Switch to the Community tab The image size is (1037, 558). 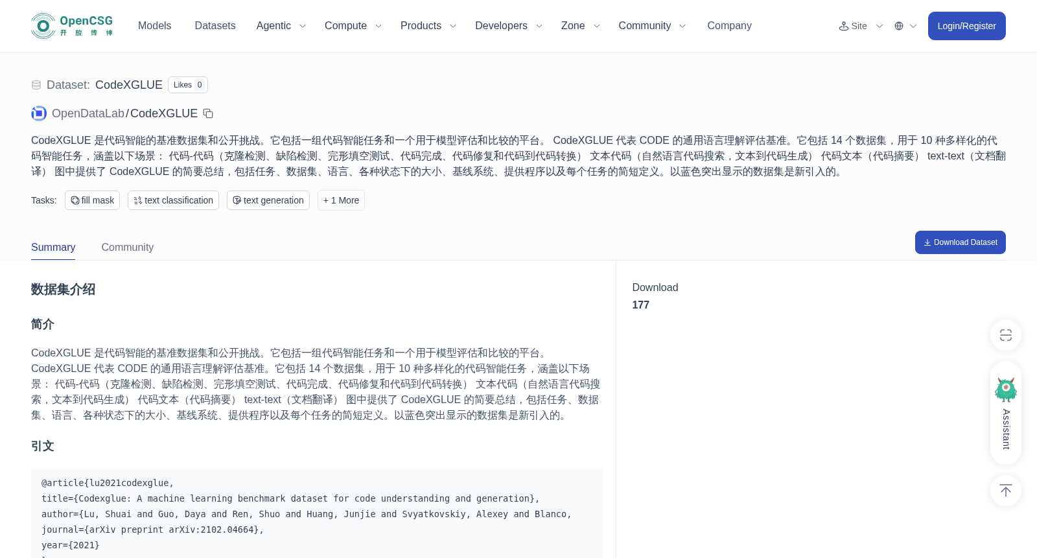click(x=128, y=248)
